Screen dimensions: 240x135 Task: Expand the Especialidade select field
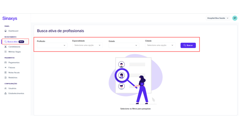point(87,45)
